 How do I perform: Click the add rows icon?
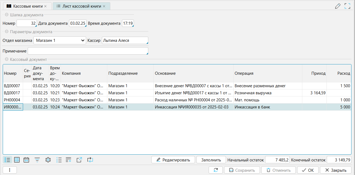click(68, 160)
